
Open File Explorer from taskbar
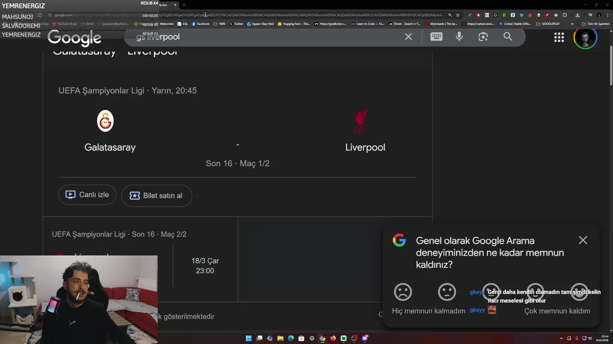point(280,338)
